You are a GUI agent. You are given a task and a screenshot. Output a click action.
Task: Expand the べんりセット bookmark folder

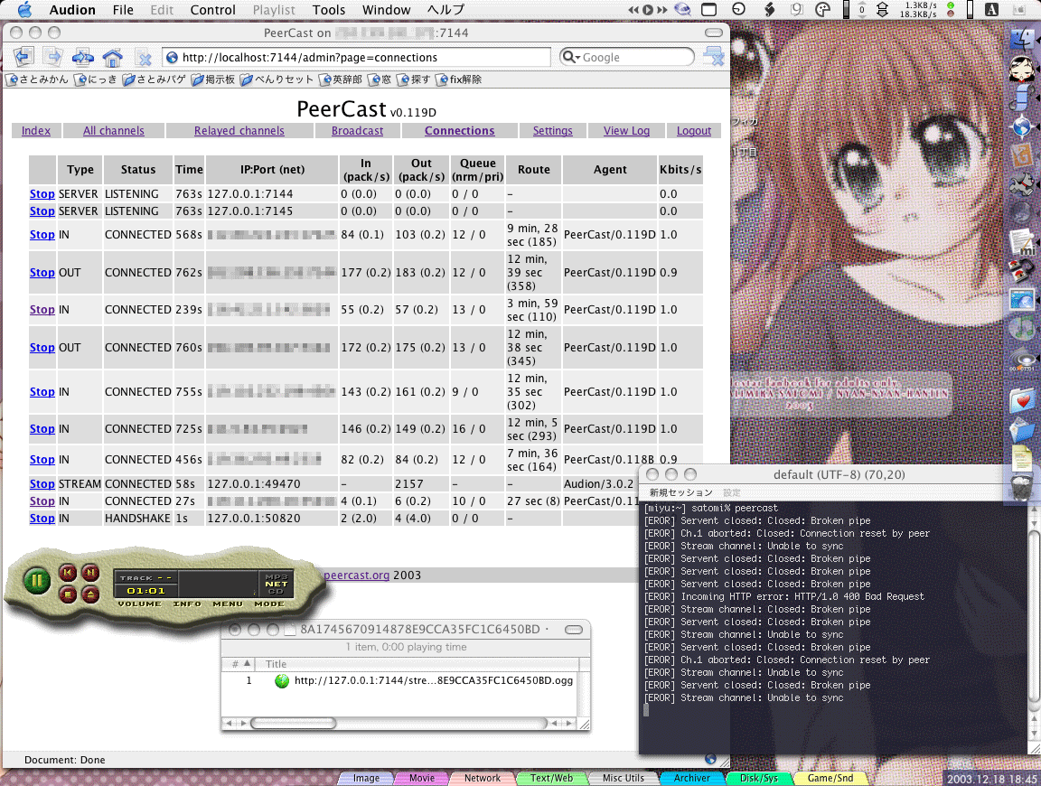(x=277, y=80)
